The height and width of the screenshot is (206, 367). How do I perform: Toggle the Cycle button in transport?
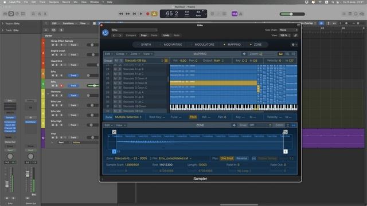(154, 14)
